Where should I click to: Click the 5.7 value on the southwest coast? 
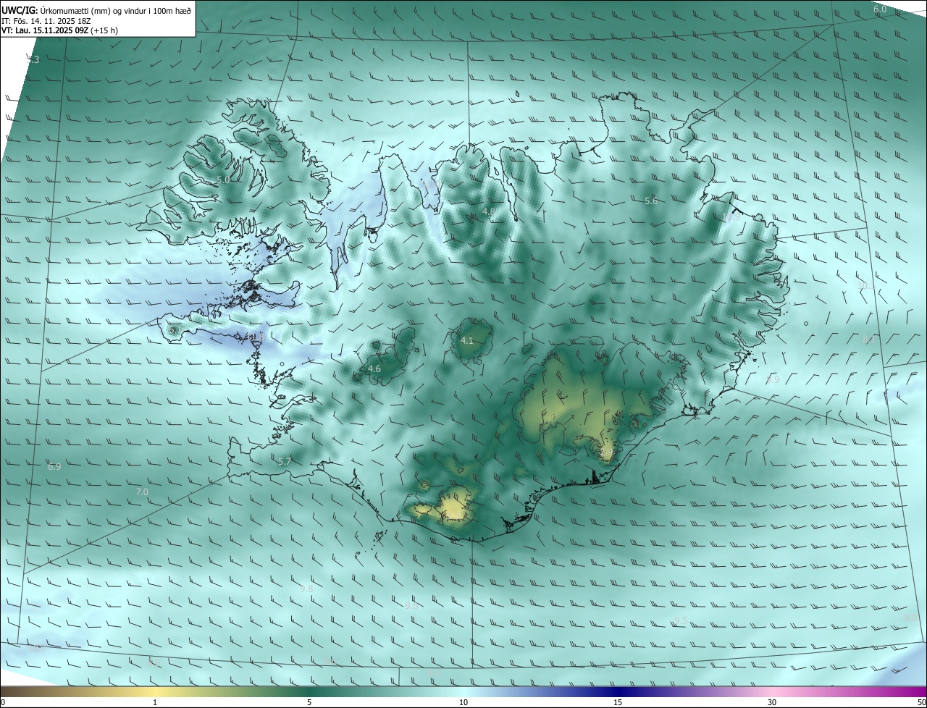(x=285, y=461)
